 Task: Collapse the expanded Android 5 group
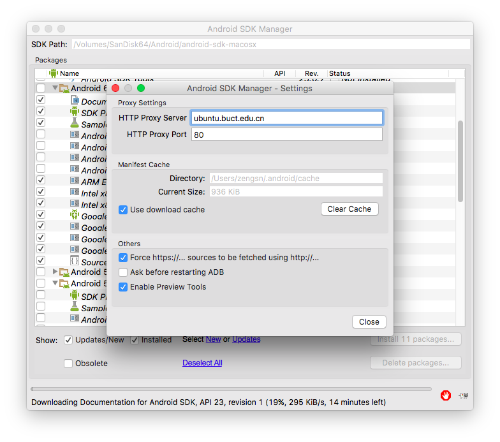[x=55, y=284]
